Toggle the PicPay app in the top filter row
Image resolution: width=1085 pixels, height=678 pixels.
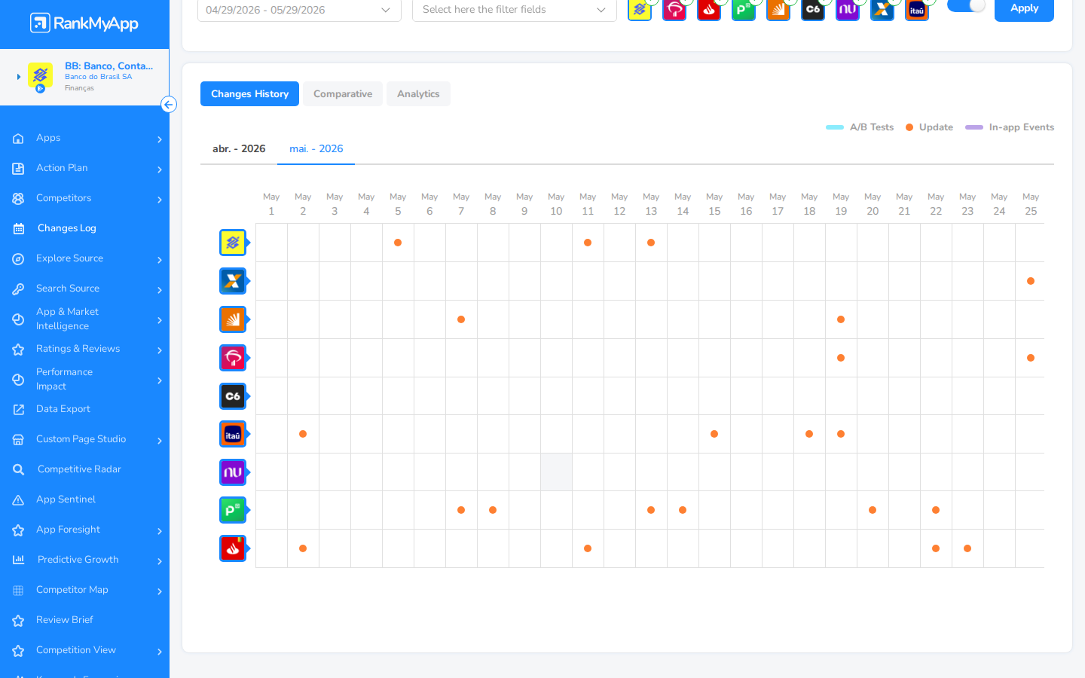pyautogui.click(x=744, y=9)
